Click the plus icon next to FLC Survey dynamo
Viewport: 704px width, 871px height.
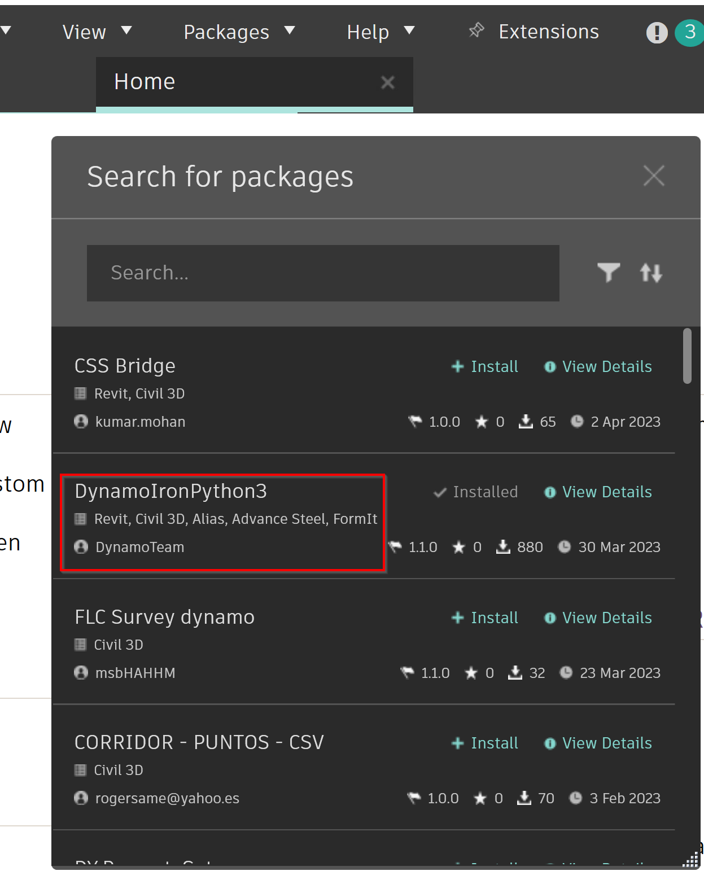pyautogui.click(x=457, y=618)
